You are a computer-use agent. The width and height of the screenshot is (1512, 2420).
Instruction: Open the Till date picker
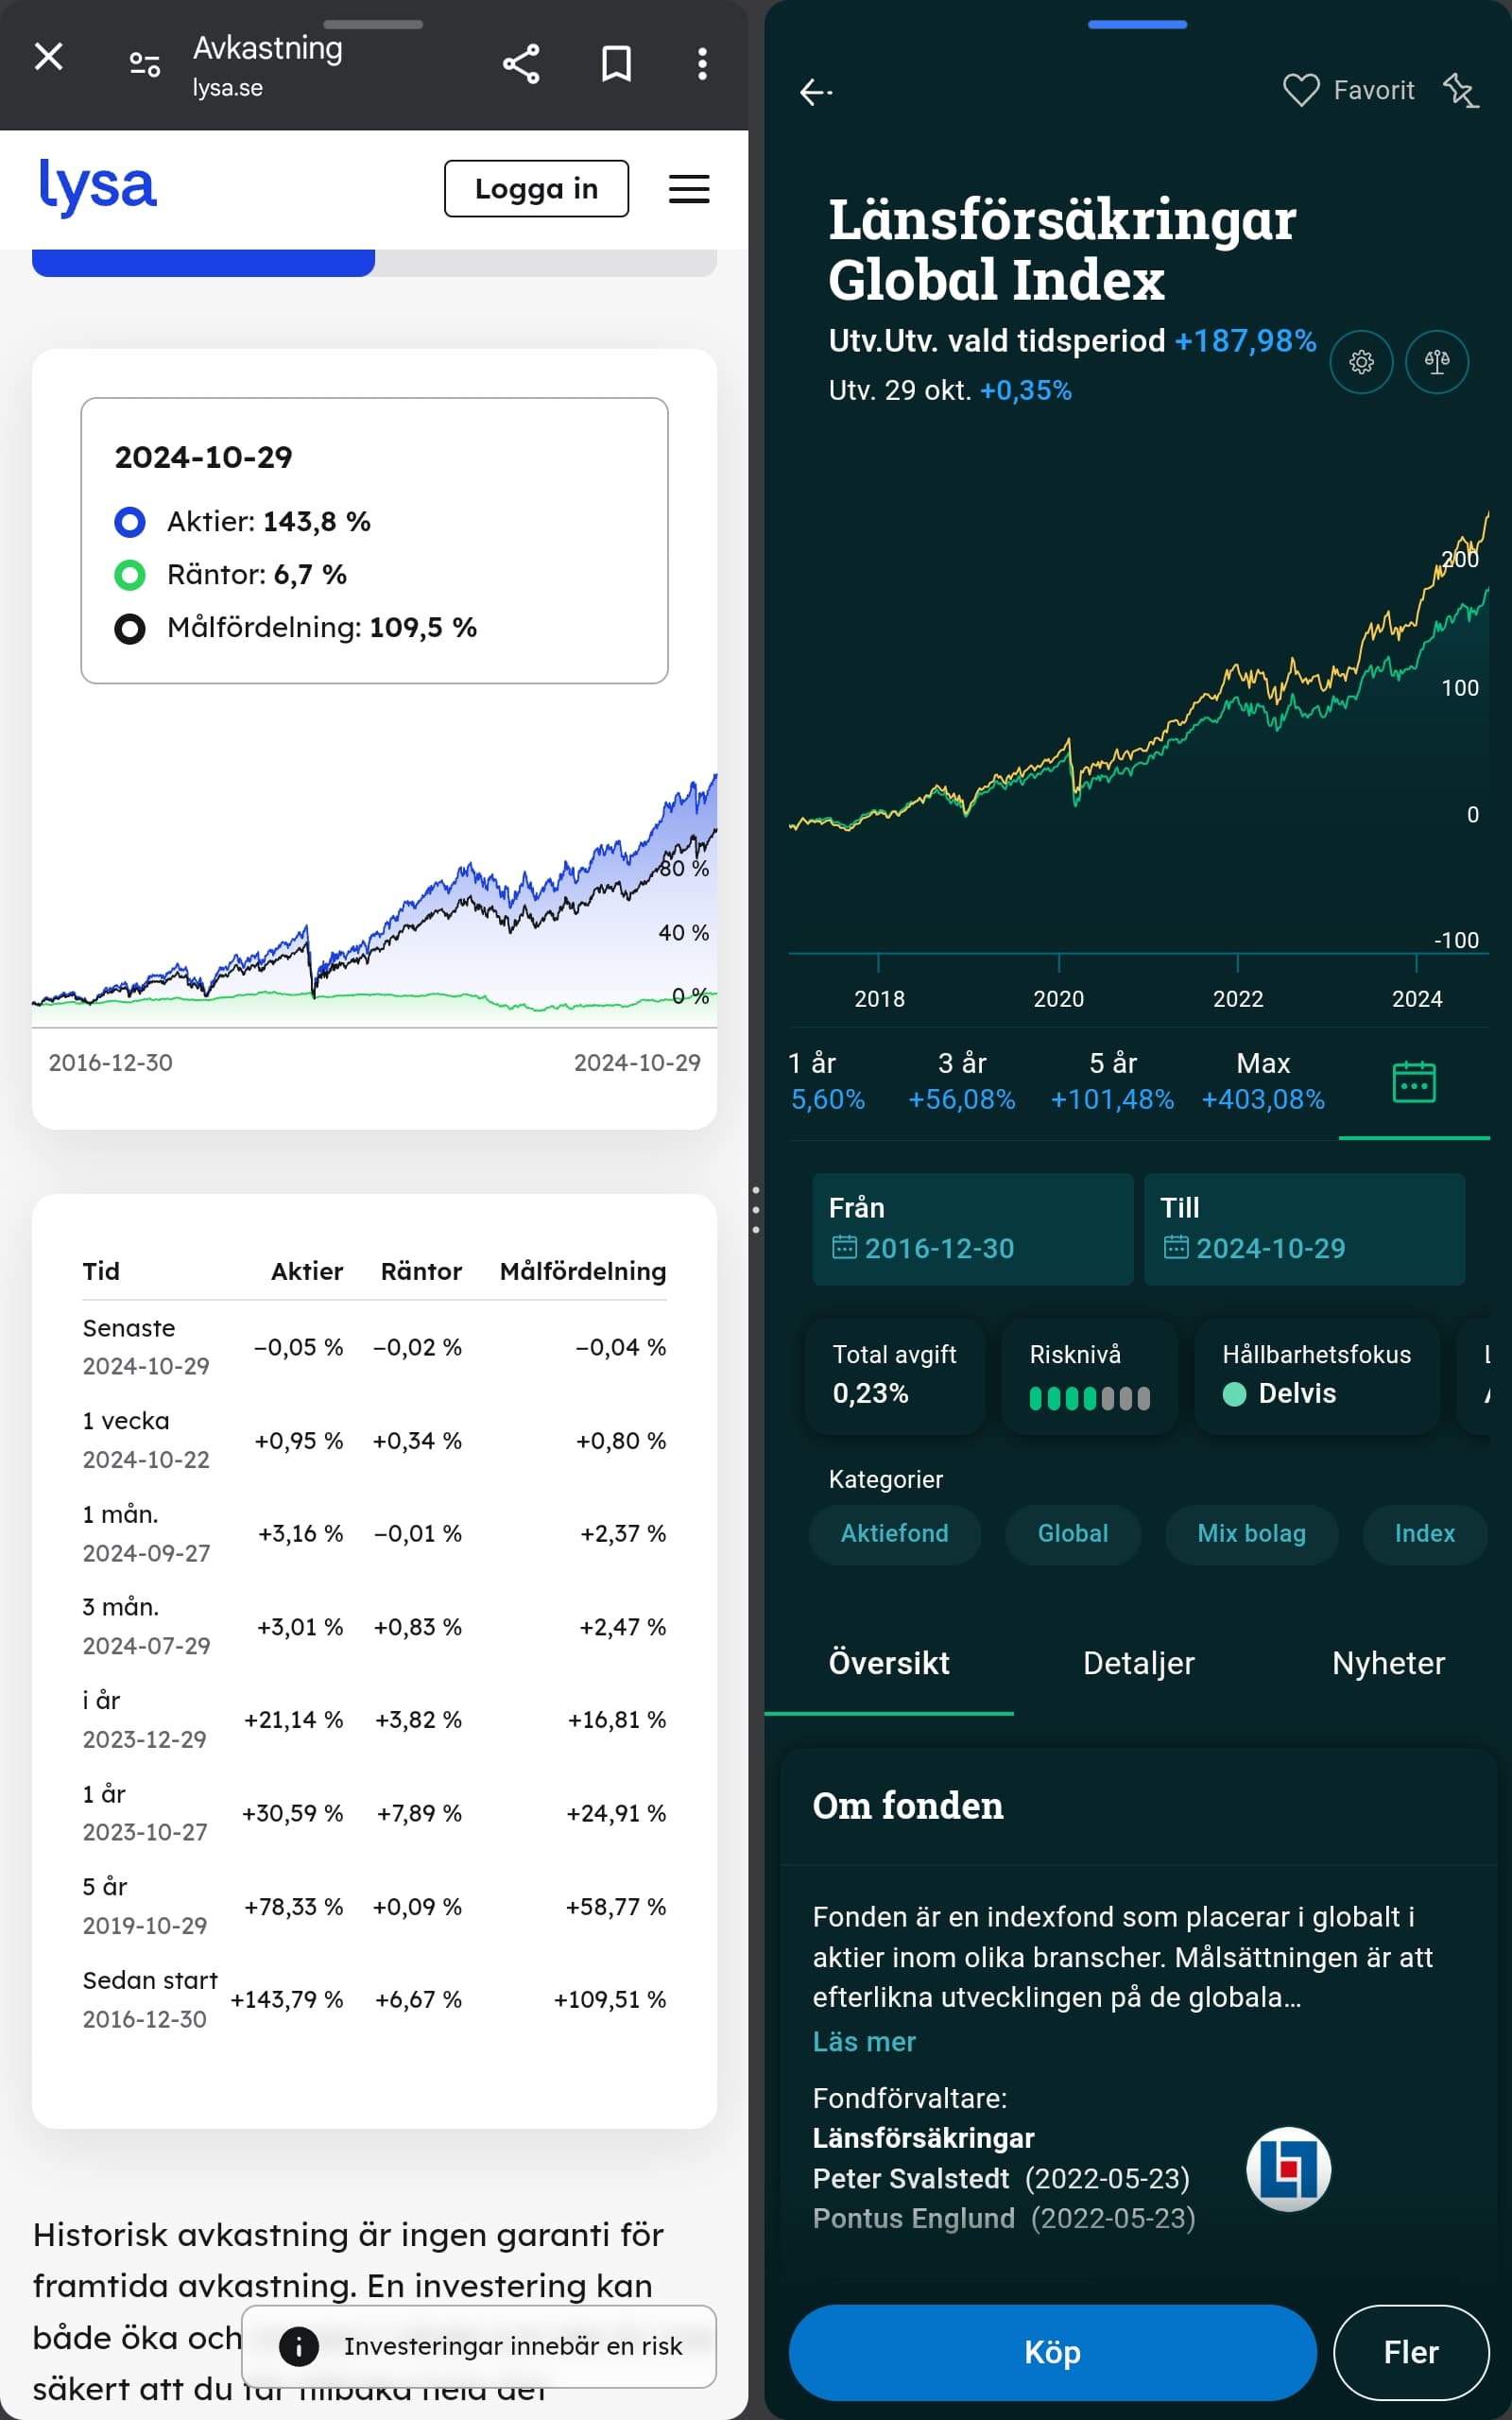click(x=1303, y=1229)
